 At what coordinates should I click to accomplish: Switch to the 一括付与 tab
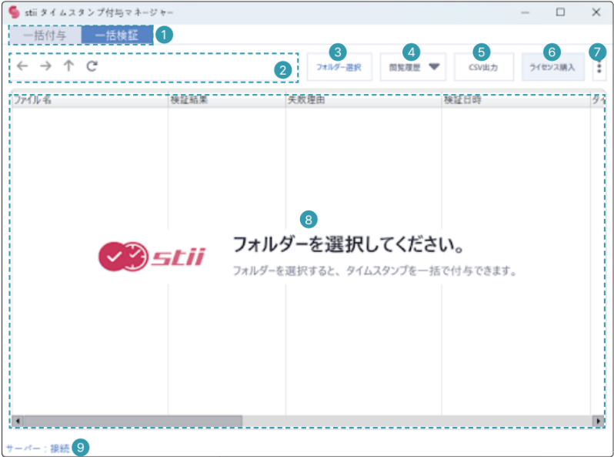[46, 35]
